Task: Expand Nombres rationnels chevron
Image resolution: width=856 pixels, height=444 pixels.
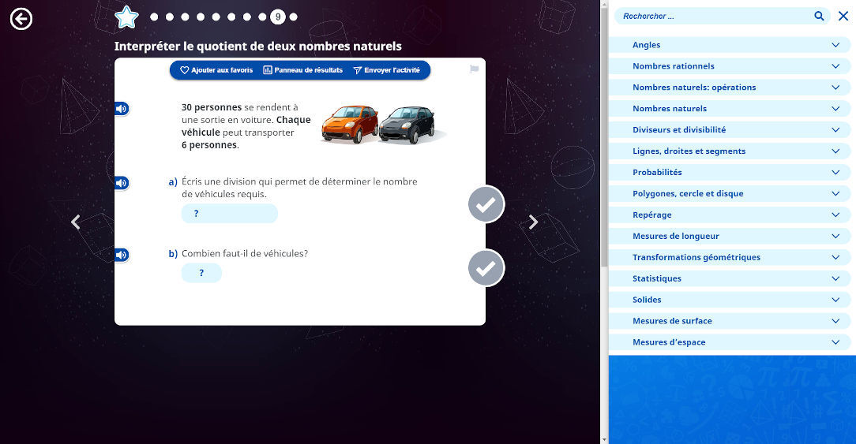Action: (835, 66)
